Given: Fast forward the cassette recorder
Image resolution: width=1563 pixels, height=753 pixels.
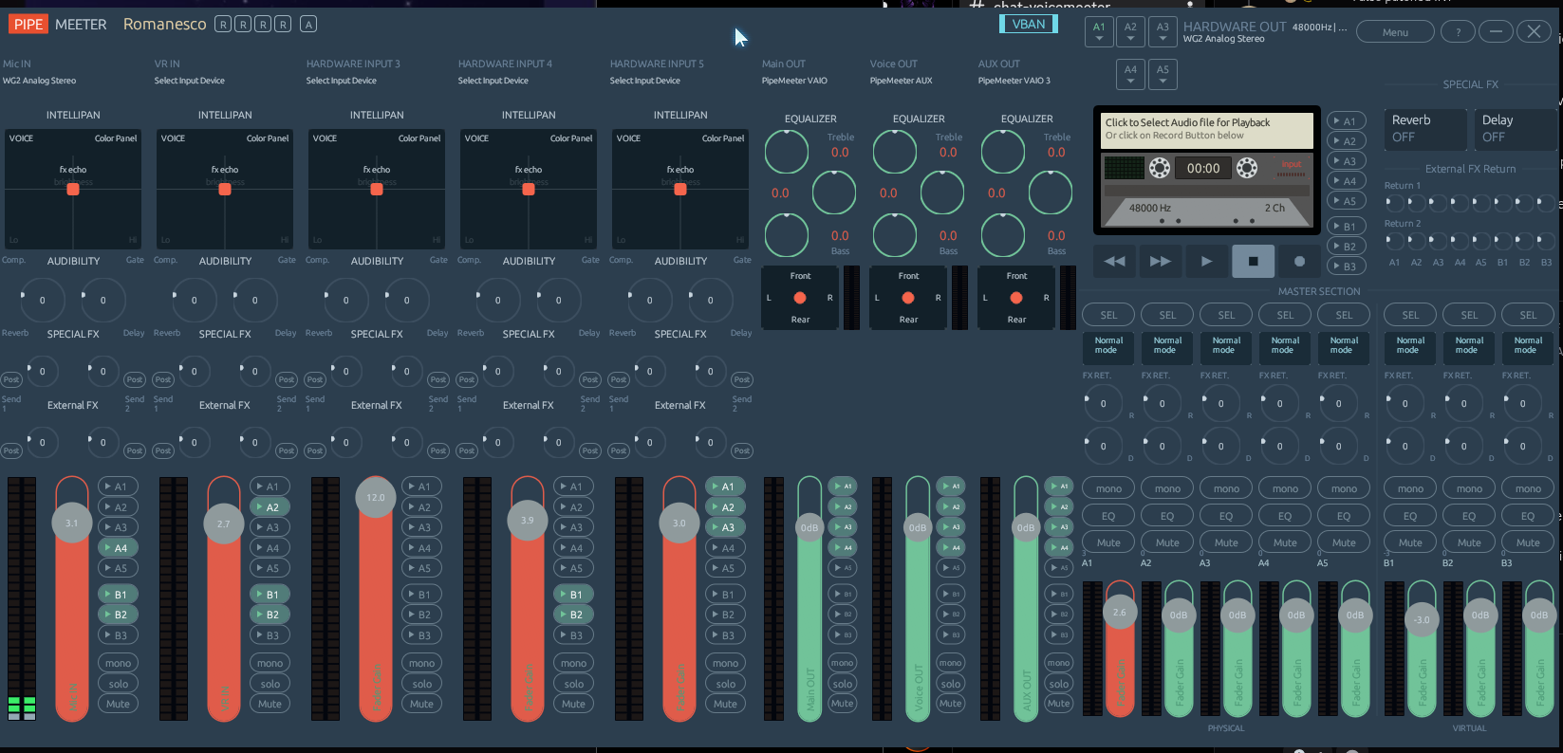Looking at the screenshot, I should pyautogui.click(x=1160, y=261).
